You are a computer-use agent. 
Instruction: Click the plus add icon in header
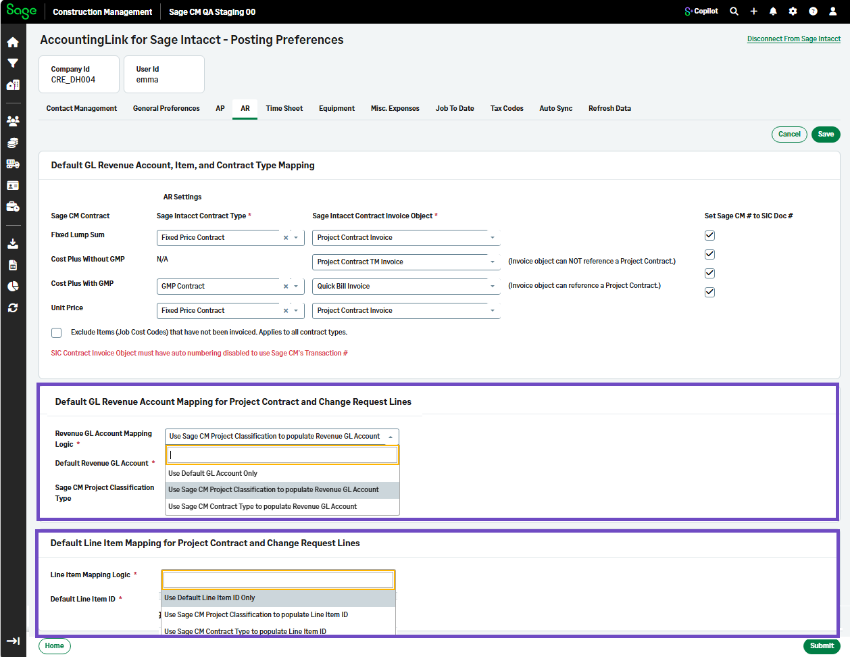[754, 11]
